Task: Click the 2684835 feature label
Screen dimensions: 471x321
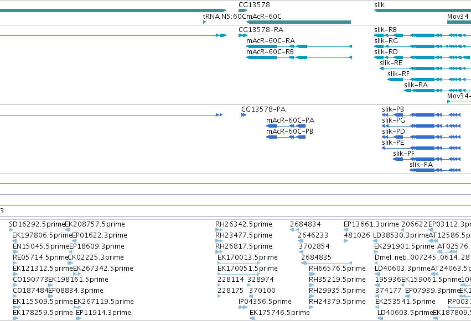Action: click(316, 257)
